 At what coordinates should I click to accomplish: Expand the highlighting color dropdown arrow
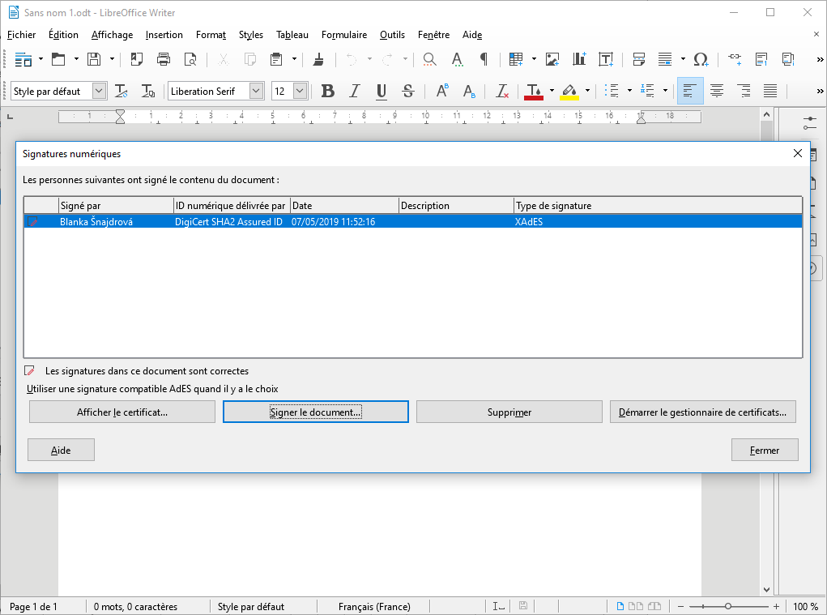pos(587,91)
